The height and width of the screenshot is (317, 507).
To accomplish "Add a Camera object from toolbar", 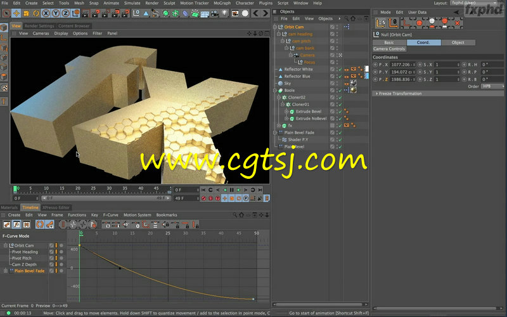I will (215, 13).
